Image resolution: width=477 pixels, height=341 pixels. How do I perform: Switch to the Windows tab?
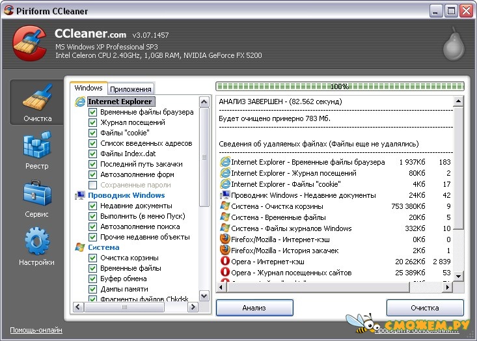(x=89, y=88)
